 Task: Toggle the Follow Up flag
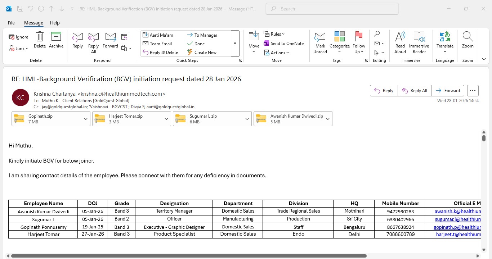[359, 37]
